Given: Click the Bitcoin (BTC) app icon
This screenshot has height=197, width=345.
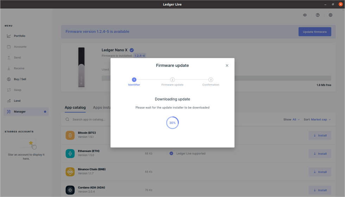Looking at the screenshot, I should 70,135.
